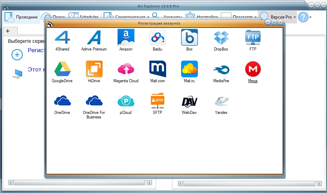Click the red Mega icon
Viewport: 327px width, 193px height.
[253, 69]
